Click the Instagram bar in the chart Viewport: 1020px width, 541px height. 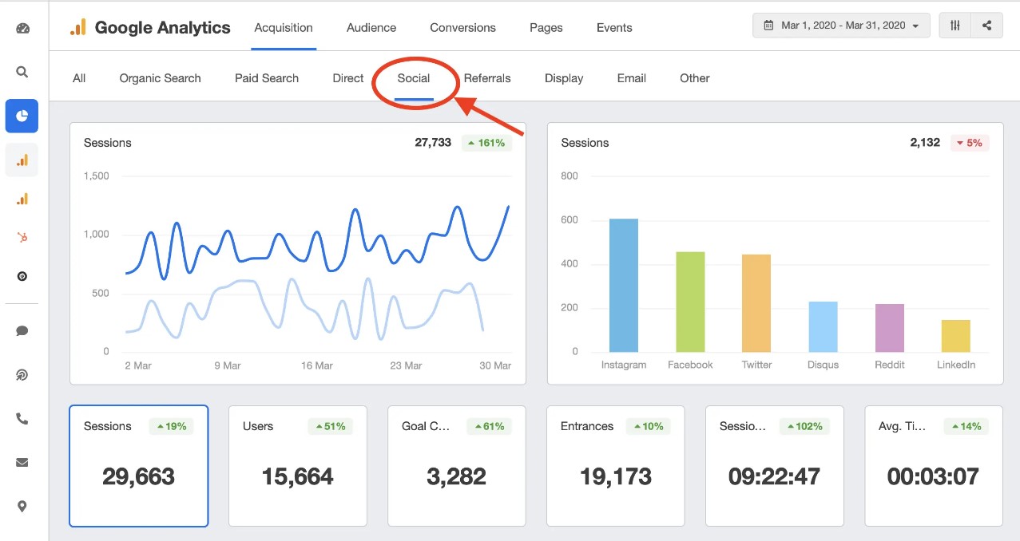(x=624, y=286)
